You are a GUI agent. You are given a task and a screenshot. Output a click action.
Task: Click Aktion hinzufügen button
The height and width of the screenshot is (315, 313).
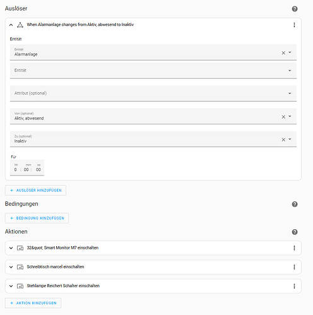point(33,303)
